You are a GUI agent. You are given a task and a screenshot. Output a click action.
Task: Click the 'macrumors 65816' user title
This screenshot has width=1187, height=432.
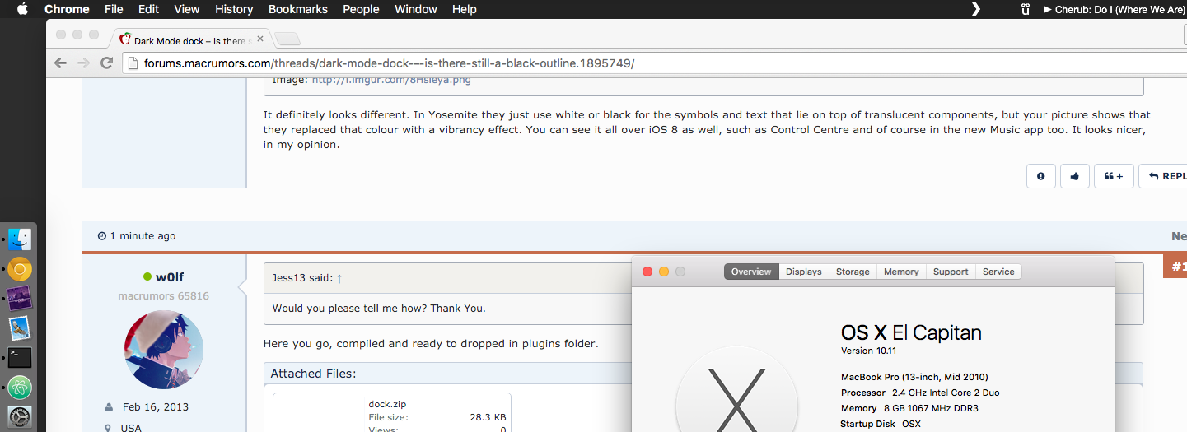point(163,296)
